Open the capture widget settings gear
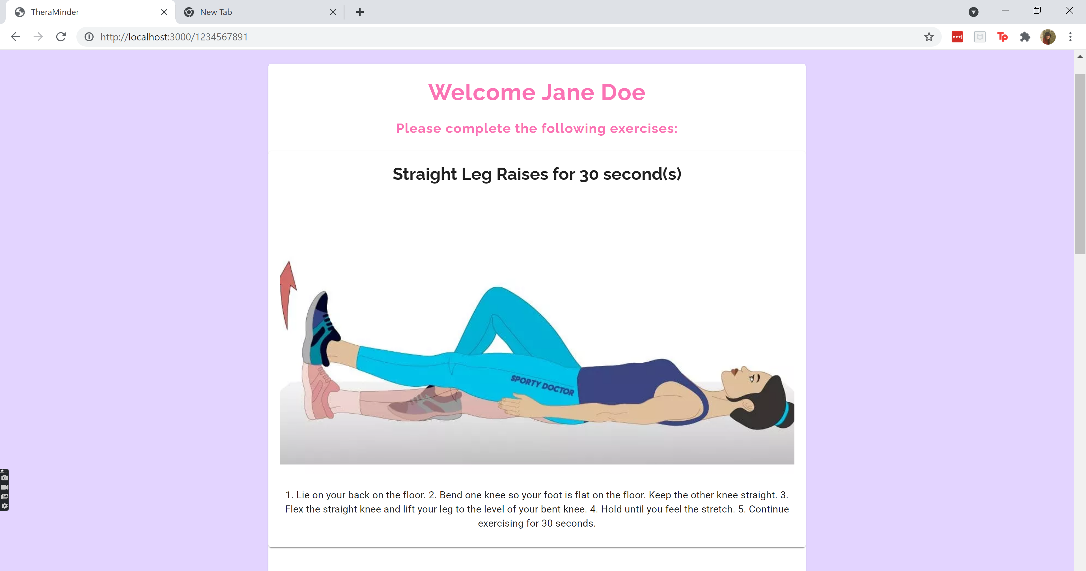Screen dimensions: 1086x571 5,506
